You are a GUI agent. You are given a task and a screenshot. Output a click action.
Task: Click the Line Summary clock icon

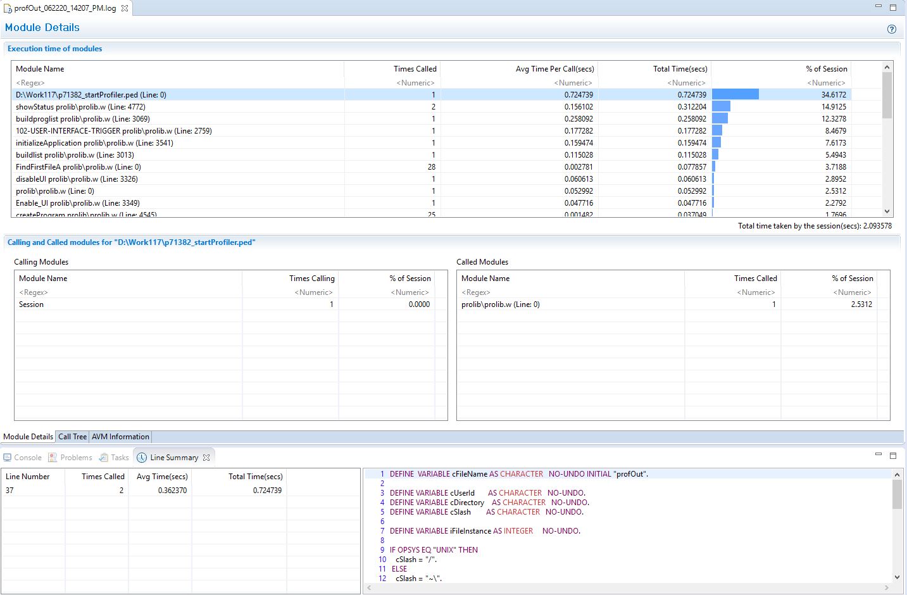click(x=143, y=457)
